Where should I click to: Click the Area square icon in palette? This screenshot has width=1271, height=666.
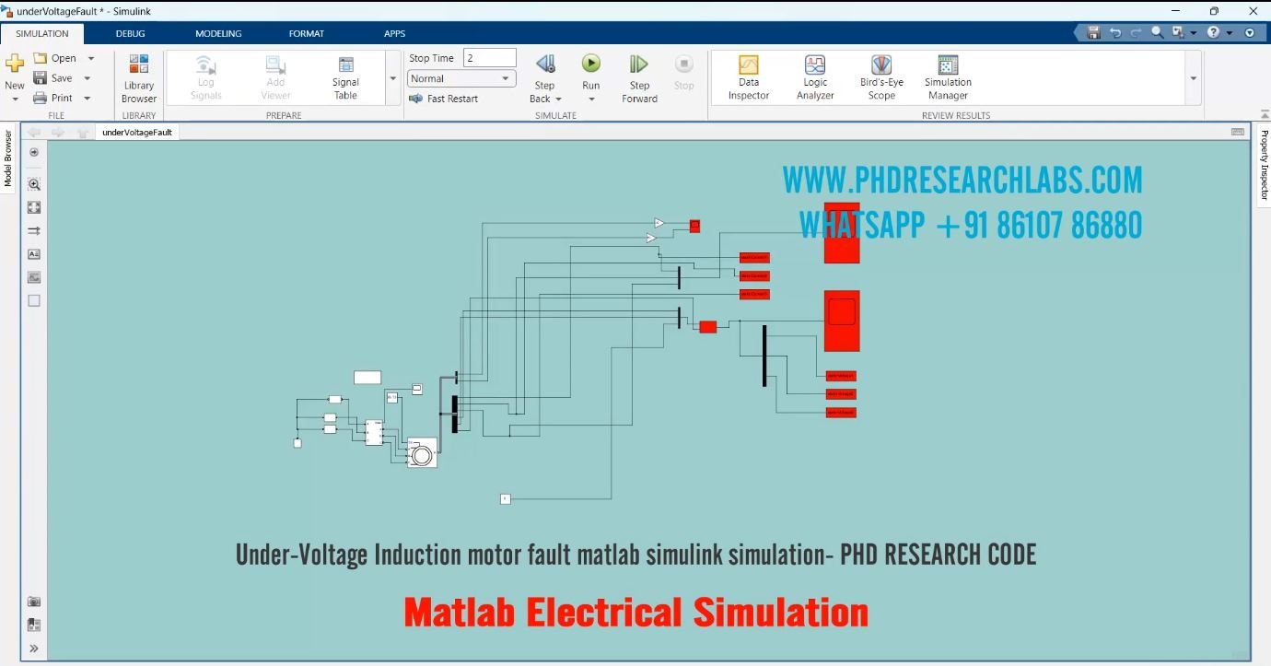pos(34,300)
